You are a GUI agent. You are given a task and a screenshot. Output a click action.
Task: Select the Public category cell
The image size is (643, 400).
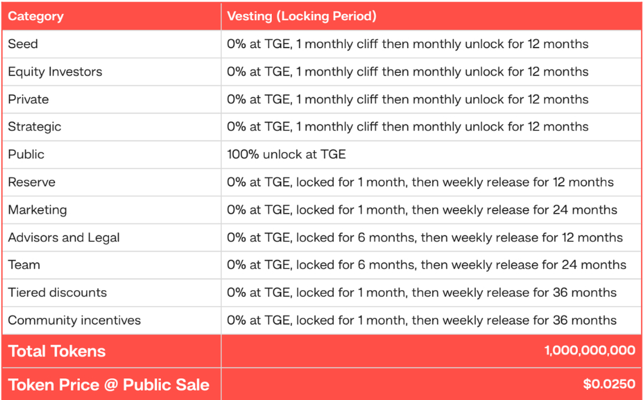pos(26,154)
